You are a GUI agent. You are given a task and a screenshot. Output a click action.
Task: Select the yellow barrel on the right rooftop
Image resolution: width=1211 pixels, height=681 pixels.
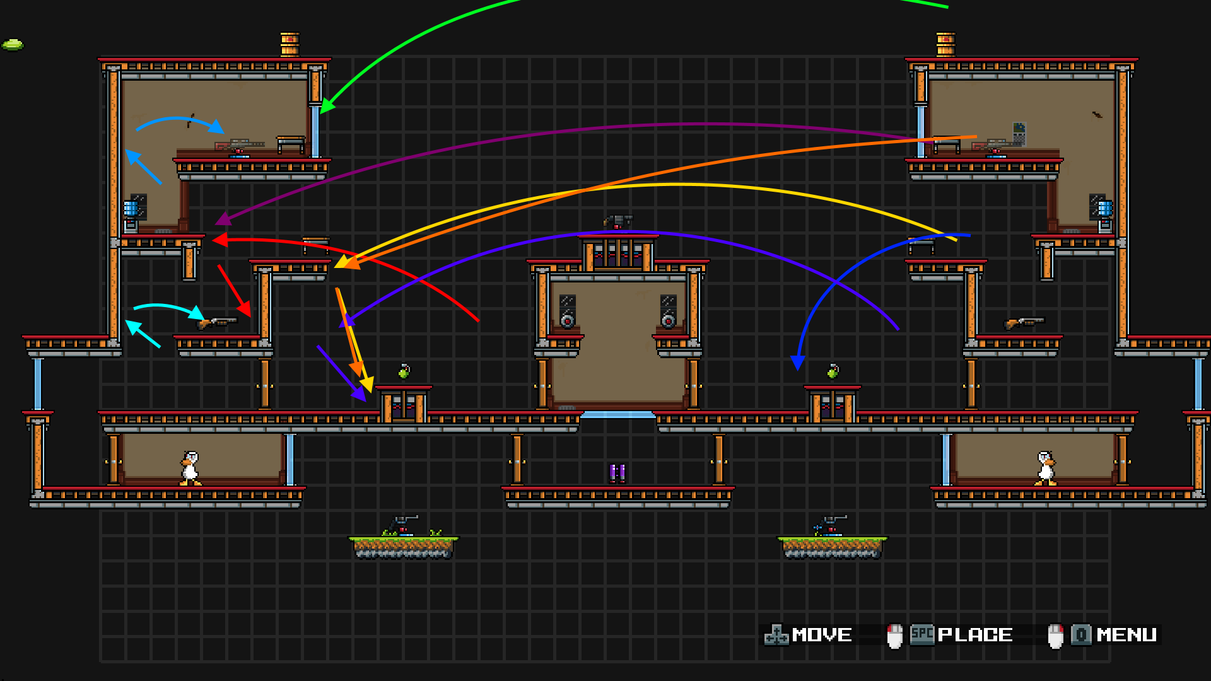pos(945,44)
